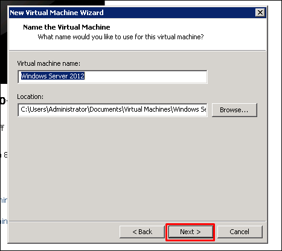
Task: Click the highlighted Windows Server 2012 text
Action: point(53,76)
